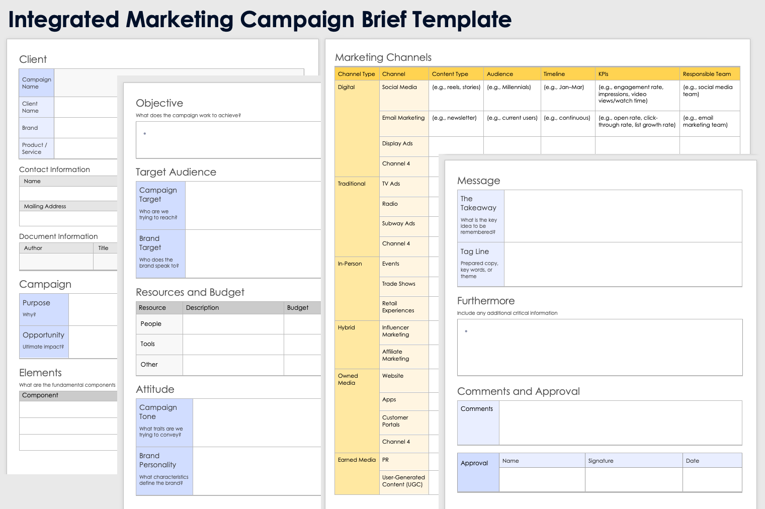Image resolution: width=765 pixels, height=509 pixels.
Task: Select the Responsible Team column header
Action: 709,74
